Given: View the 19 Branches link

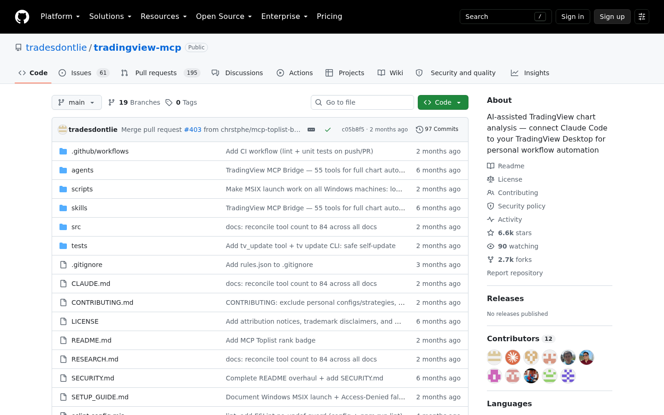Looking at the screenshot, I should pos(134,102).
